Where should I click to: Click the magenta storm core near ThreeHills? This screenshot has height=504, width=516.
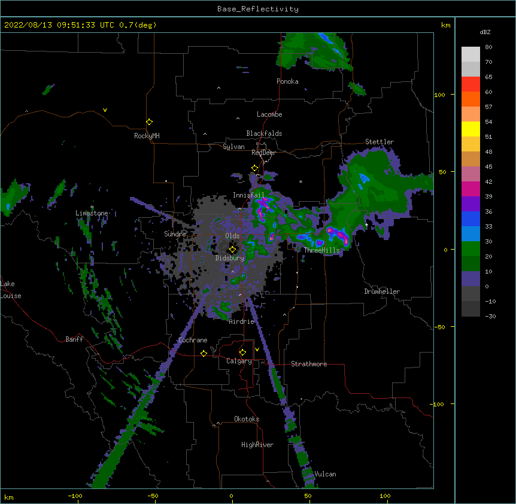coord(339,235)
